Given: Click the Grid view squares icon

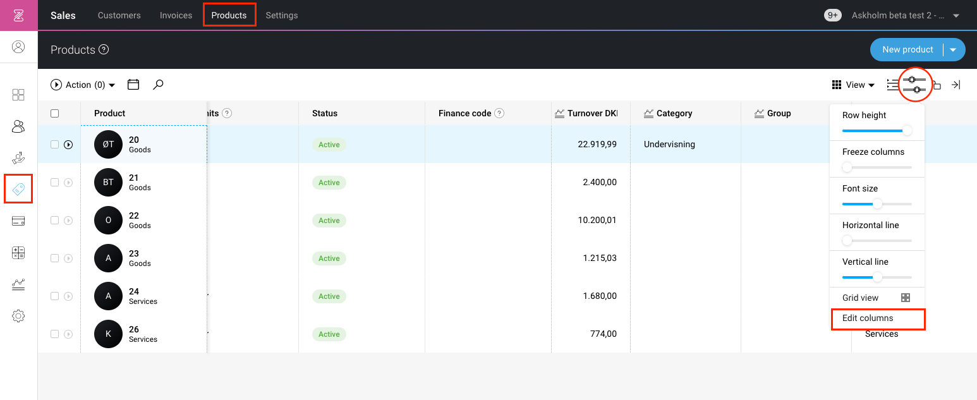Looking at the screenshot, I should point(906,298).
